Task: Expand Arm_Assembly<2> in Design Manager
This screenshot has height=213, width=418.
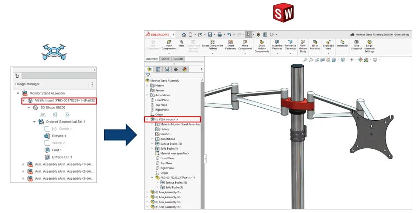Action: point(24,171)
